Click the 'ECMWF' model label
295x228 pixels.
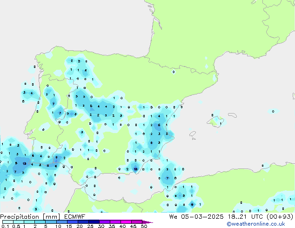[75, 217]
